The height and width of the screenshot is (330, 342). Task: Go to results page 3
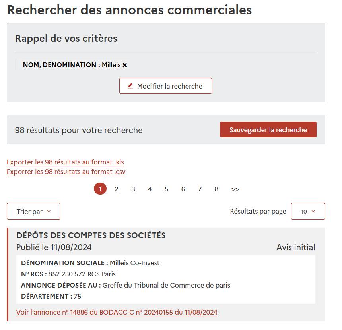coord(133,189)
